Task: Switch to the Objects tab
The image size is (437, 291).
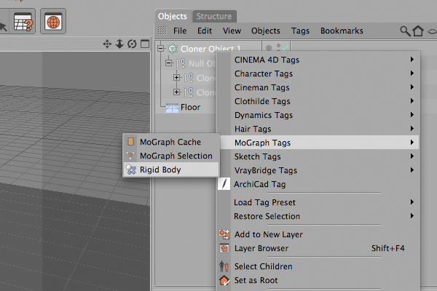Action: pyautogui.click(x=173, y=17)
